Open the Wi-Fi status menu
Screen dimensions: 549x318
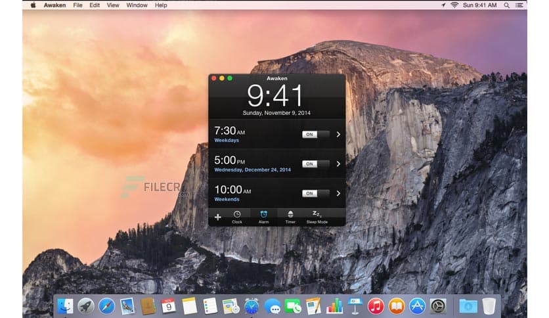pyautogui.click(x=454, y=5)
